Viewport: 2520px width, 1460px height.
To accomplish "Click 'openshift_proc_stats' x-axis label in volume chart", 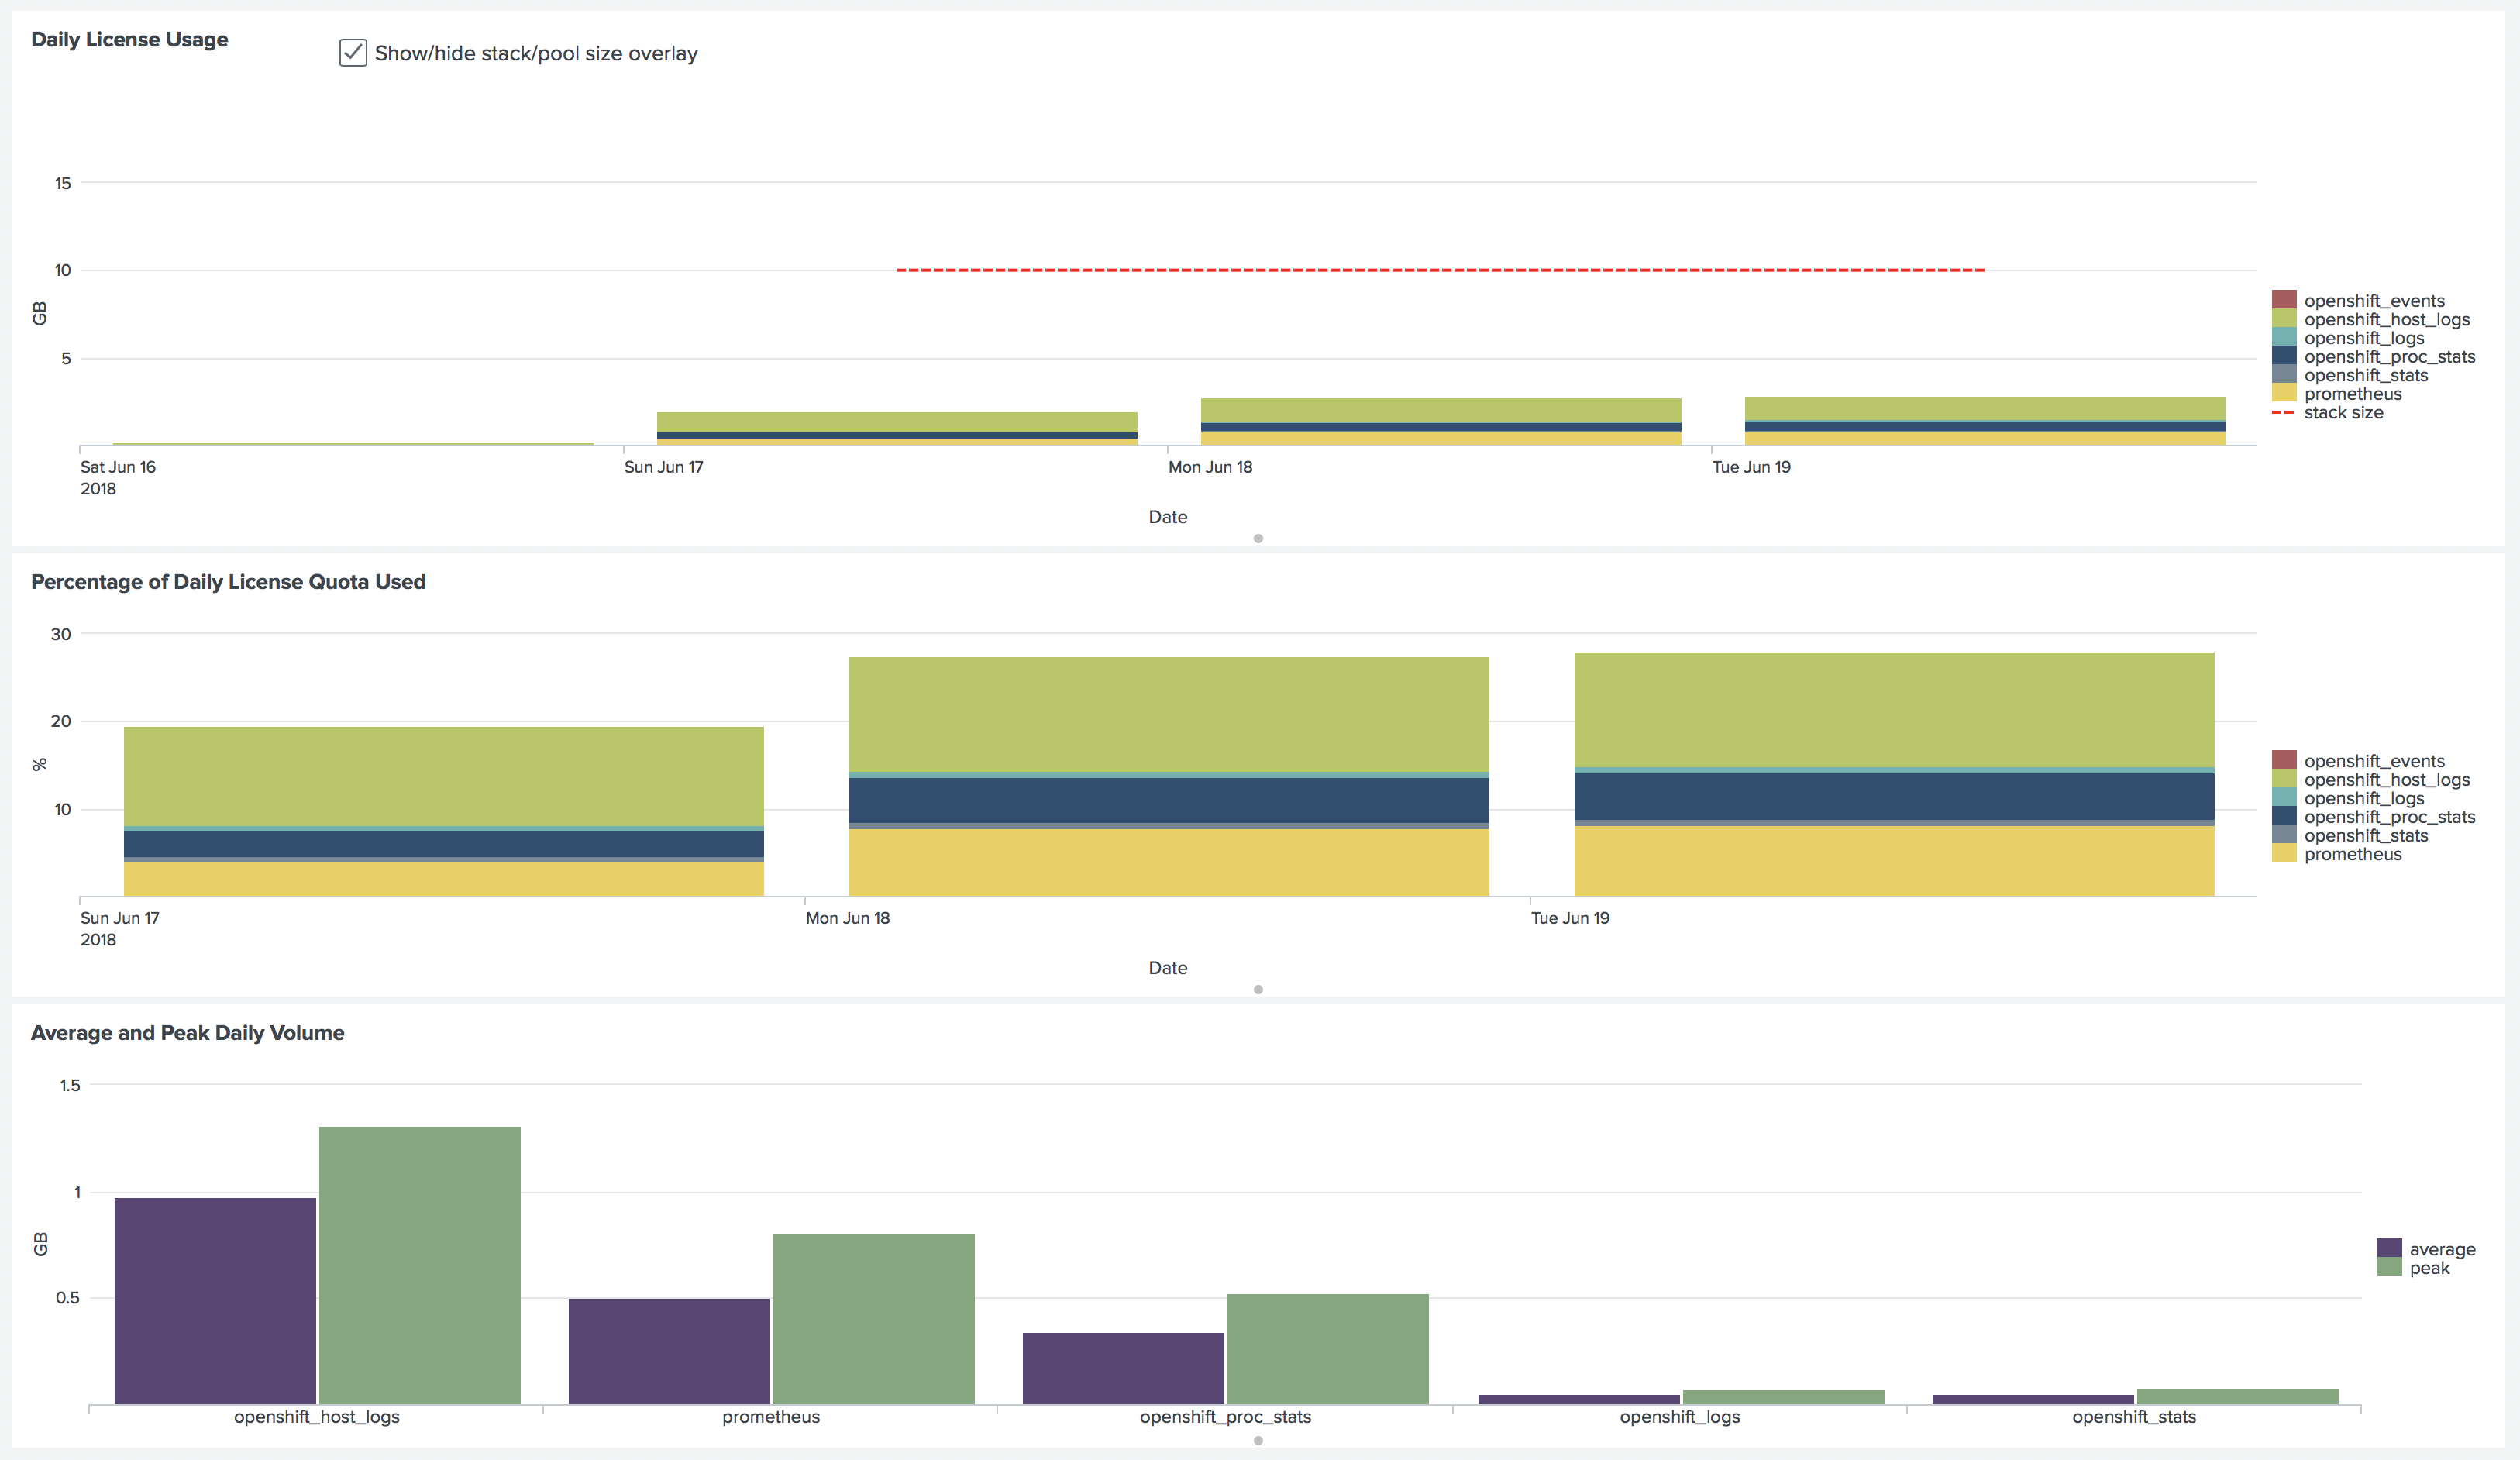I will (1225, 1417).
